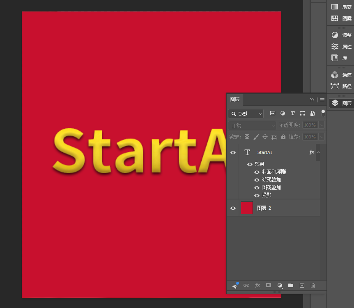
Task: Open the Properties (属性) panel
Action: pos(341,47)
